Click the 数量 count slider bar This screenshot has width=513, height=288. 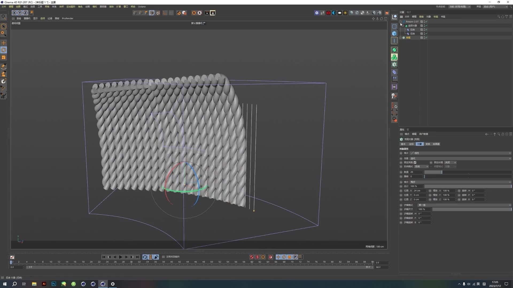pos(468,172)
